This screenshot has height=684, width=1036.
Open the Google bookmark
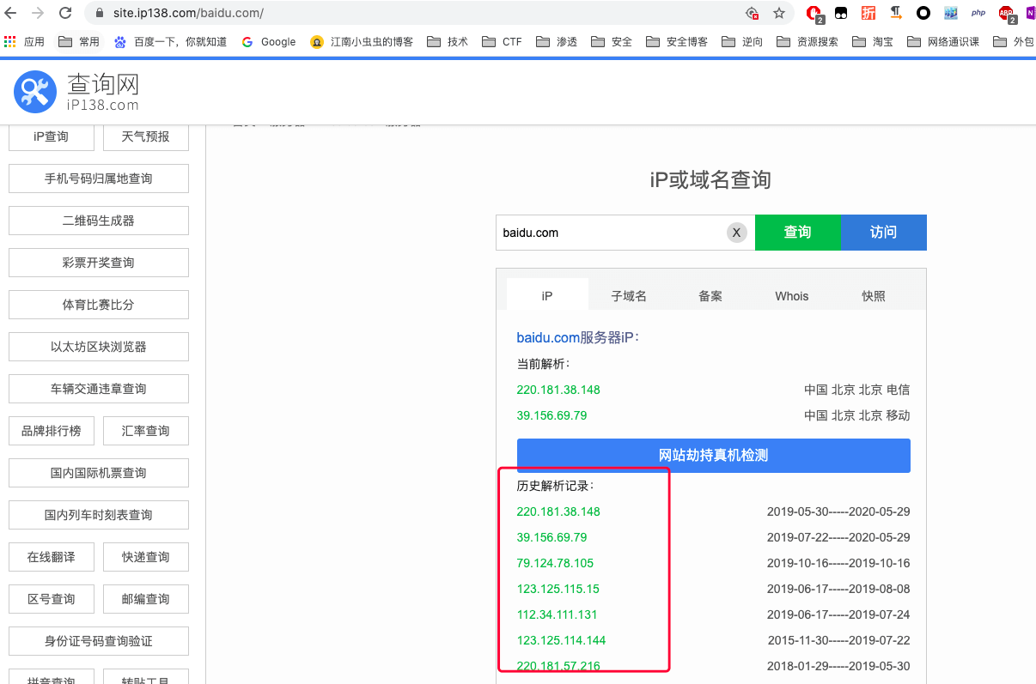coord(268,41)
